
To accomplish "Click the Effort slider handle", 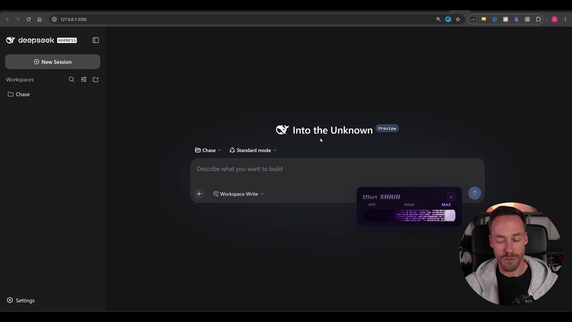I will (x=450, y=216).
